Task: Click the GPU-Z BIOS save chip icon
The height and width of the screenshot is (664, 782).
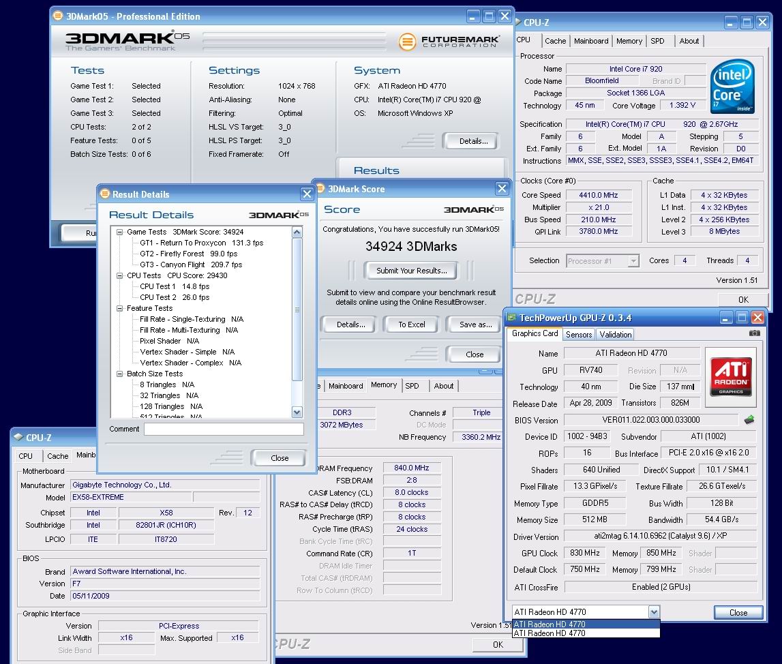Action: pyautogui.click(x=749, y=420)
